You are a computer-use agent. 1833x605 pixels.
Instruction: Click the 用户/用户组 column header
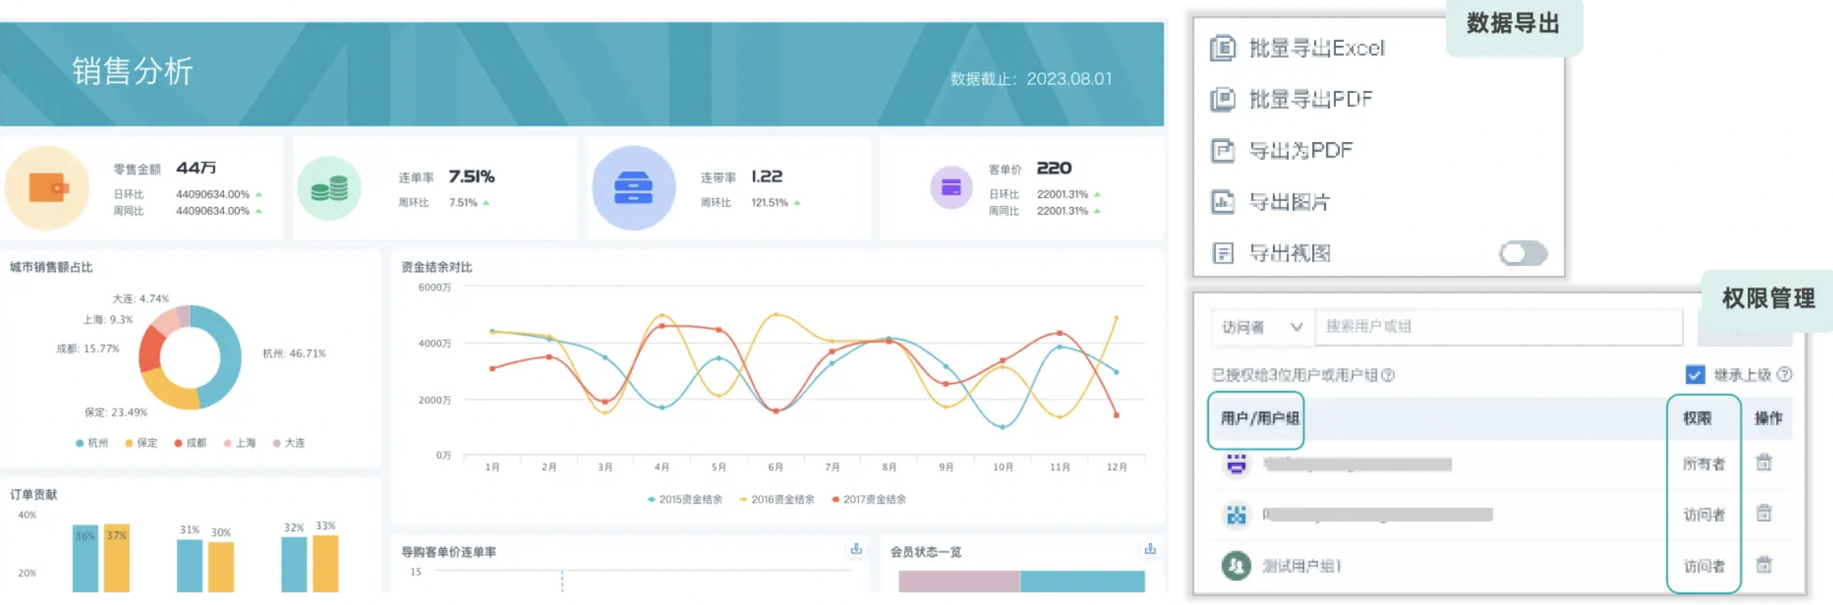1260,419
